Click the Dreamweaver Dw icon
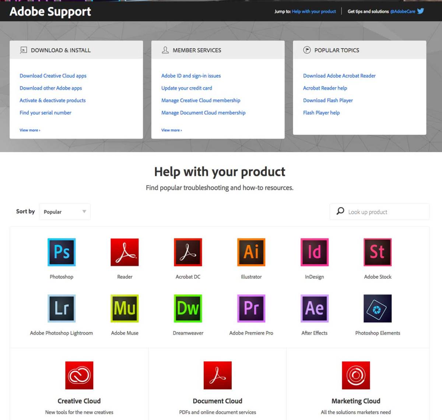442x420 pixels. click(188, 308)
